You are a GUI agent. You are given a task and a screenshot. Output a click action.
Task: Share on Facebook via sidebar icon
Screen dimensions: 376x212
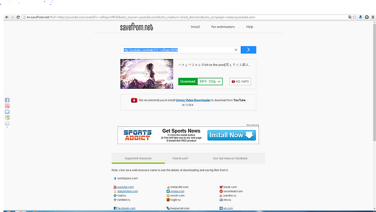(7, 100)
